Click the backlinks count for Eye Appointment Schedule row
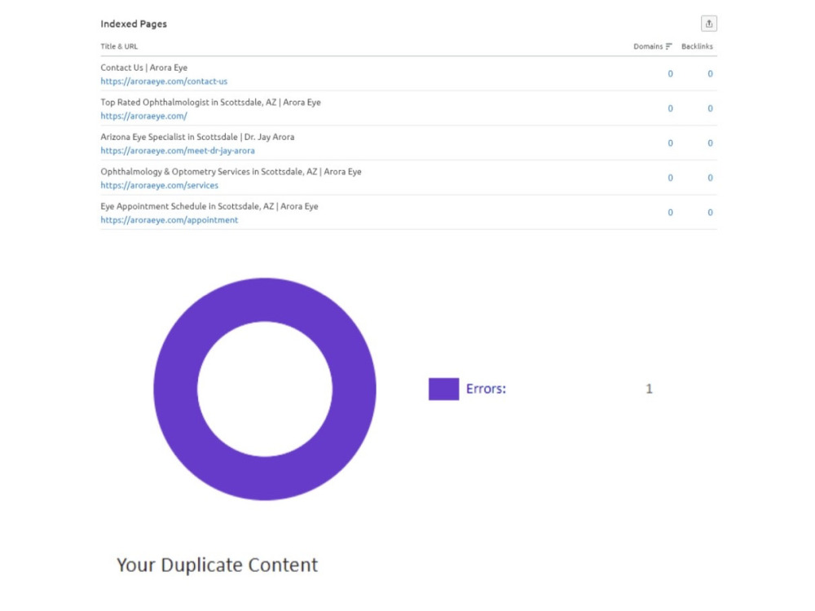This screenshot has height=611, width=815. pos(710,213)
